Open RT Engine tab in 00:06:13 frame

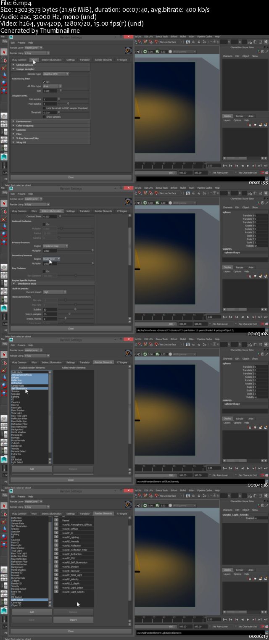[x=122, y=514]
